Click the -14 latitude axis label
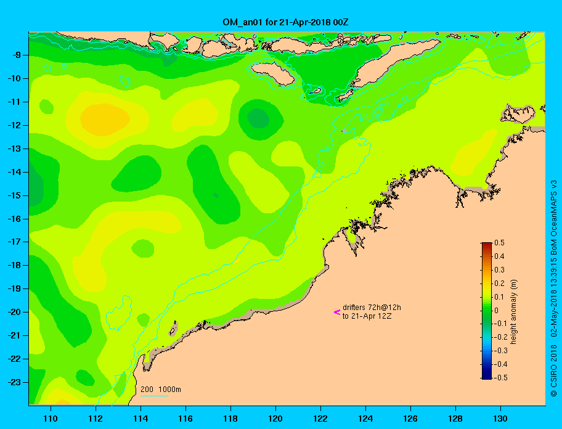Viewport: 562px width, 429px height. [x=14, y=172]
